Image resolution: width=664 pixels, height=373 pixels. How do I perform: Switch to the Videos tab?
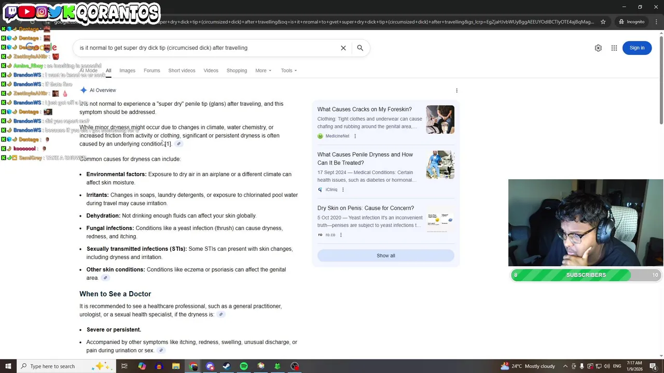pos(211,70)
